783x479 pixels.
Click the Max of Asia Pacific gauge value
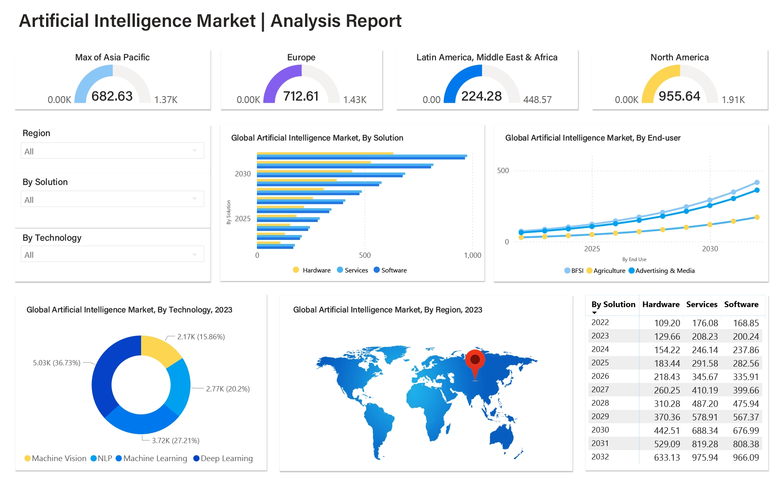click(x=111, y=97)
